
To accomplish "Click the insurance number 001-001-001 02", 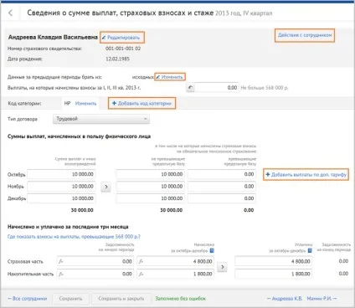I will click(x=123, y=49).
